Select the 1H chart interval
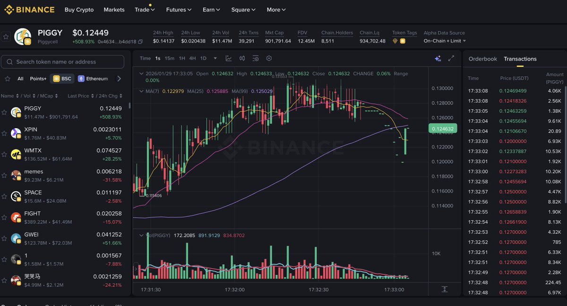Image resolution: width=567 pixels, height=306 pixels. 182,58
